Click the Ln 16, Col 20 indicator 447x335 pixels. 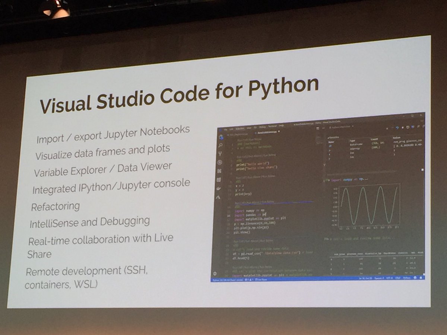coord(365,278)
